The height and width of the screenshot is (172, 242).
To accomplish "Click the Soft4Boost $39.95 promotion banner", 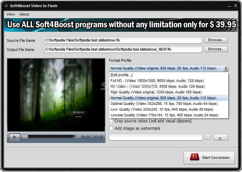I will tap(121, 25).
